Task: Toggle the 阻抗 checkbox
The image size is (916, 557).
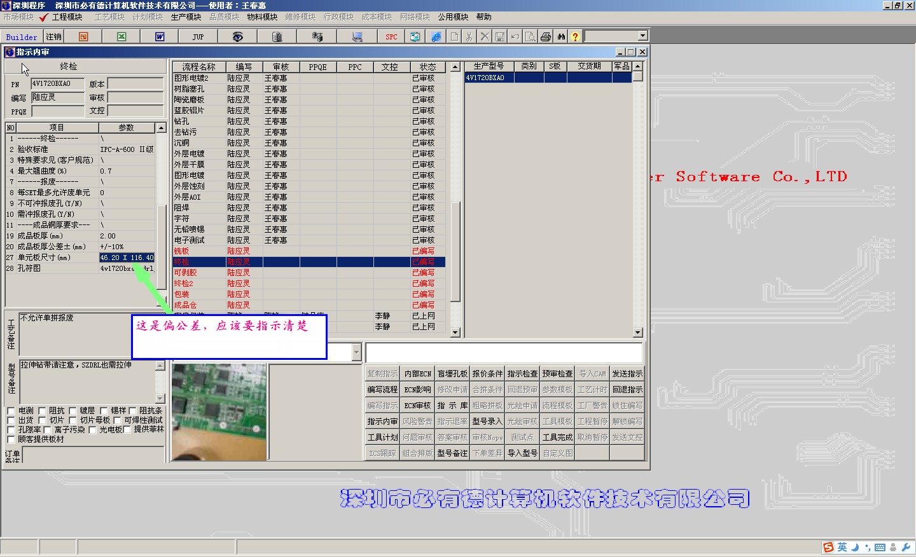Action: tap(42, 411)
